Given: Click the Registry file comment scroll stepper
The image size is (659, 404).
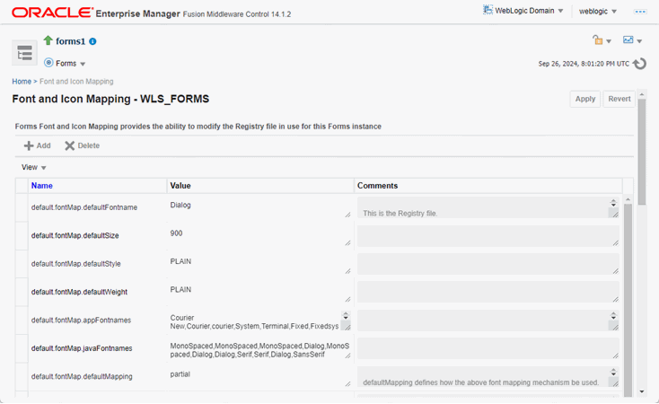Looking at the screenshot, I should coord(613,203).
